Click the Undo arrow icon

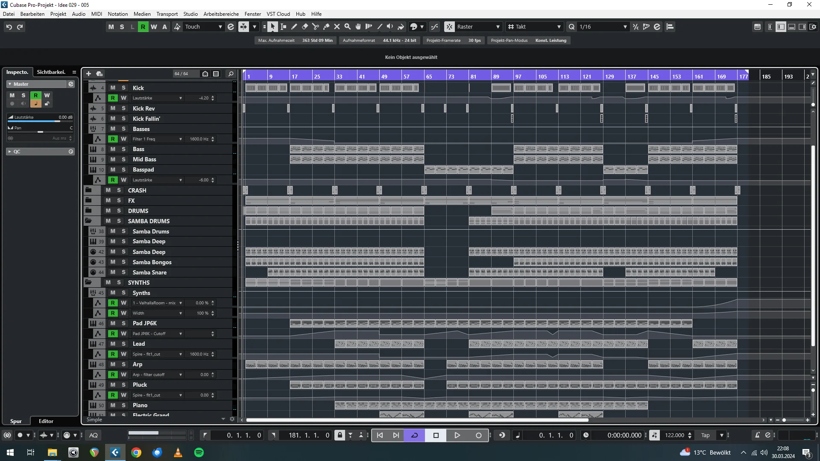coord(9,27)
